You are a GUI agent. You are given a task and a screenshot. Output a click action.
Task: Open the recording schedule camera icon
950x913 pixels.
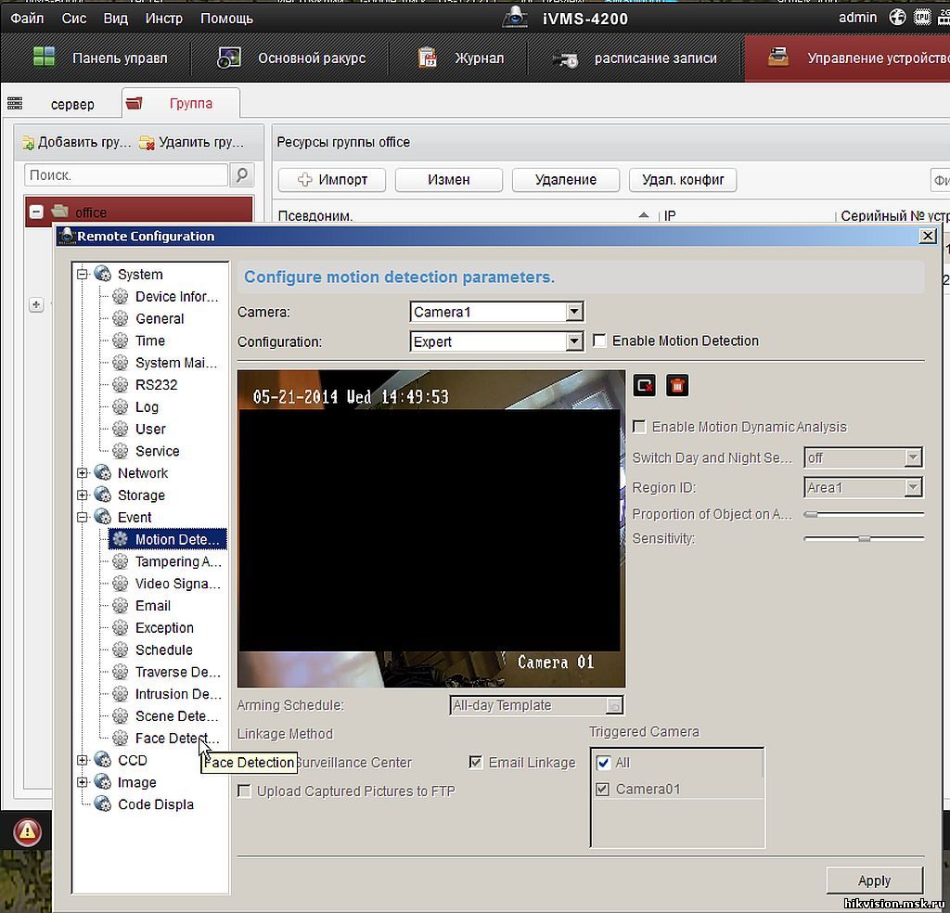(565, 58)
